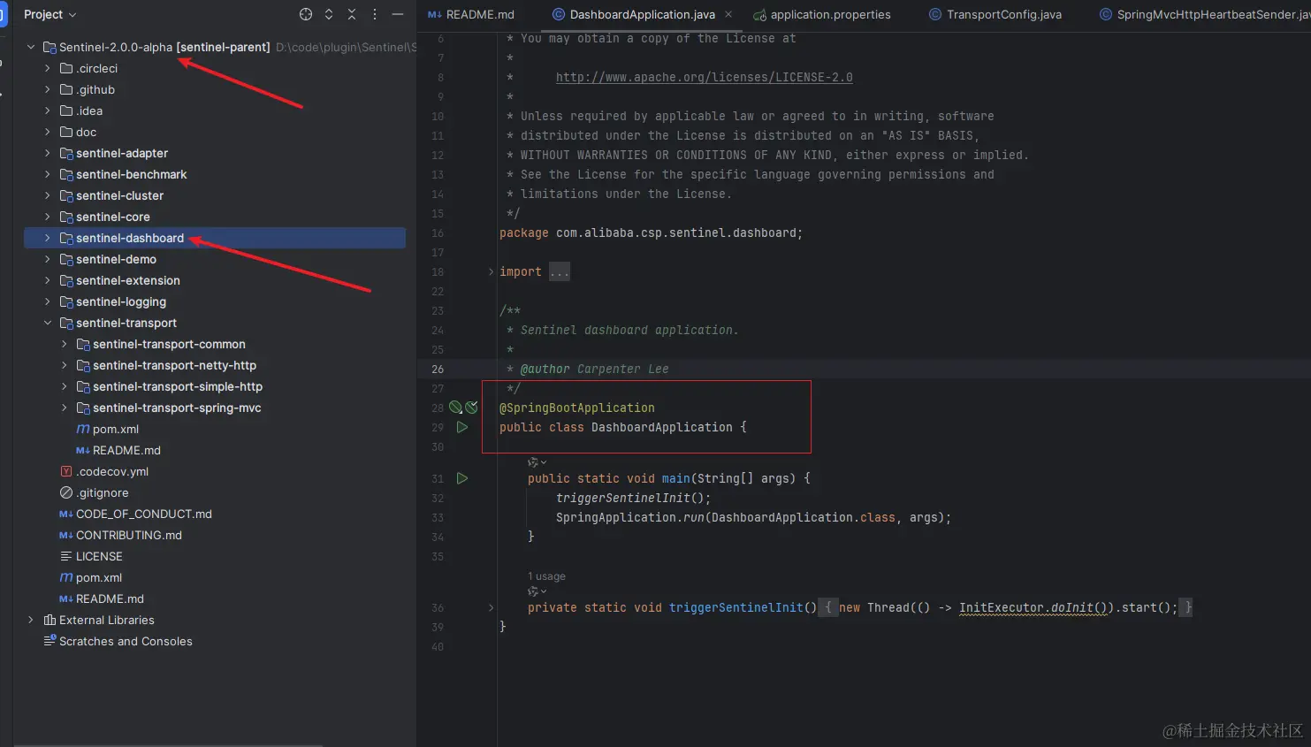This screenshot has width=1311, height=747.
Task: Expand the sentinel-dashboard module
Action: tap(48, 238)
